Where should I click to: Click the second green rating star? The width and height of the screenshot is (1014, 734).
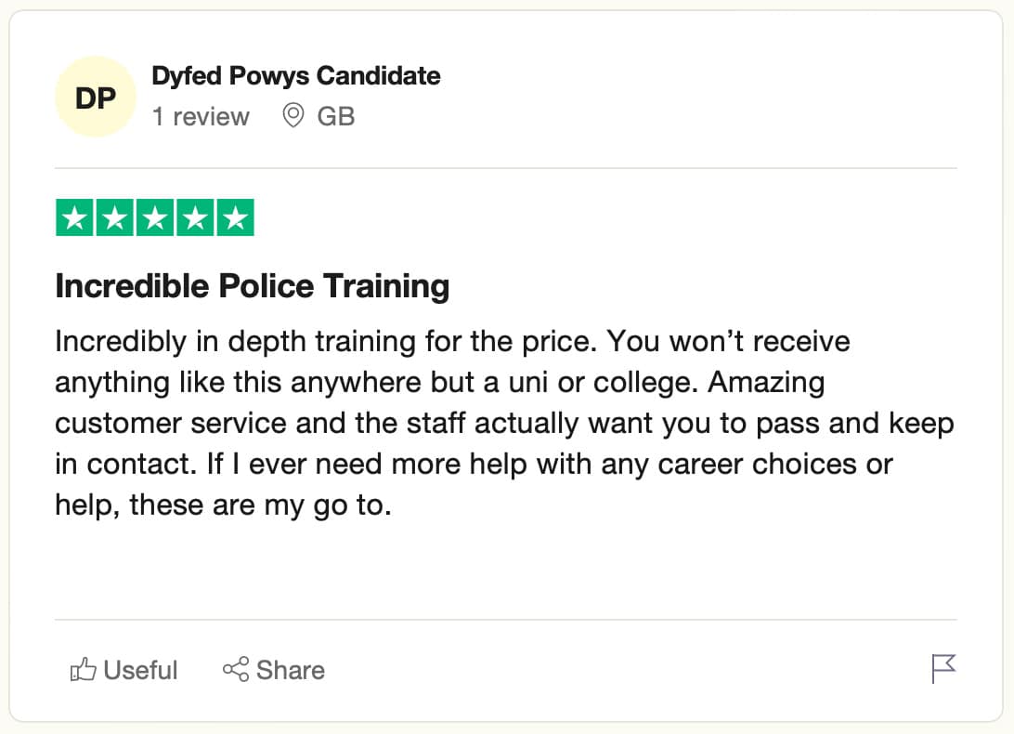coord(115,219)
